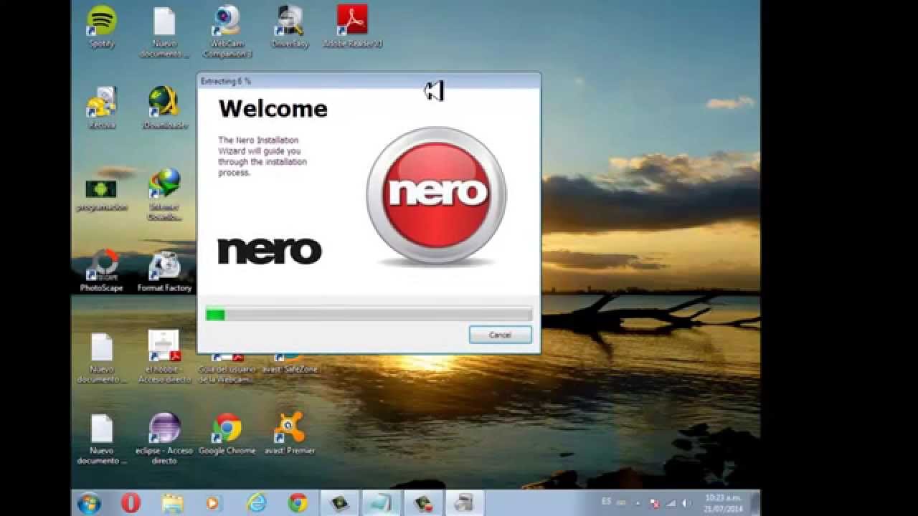Open the el hobbit PDF shortcut
918x516 pixels.
(x=164, y=357)
